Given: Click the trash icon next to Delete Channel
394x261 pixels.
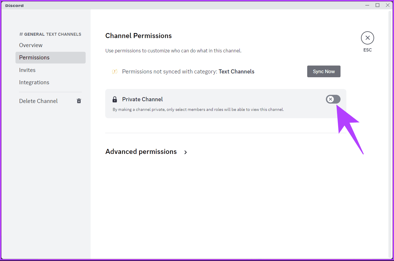Looking at the screenshot, I should (x=79, y=101).
